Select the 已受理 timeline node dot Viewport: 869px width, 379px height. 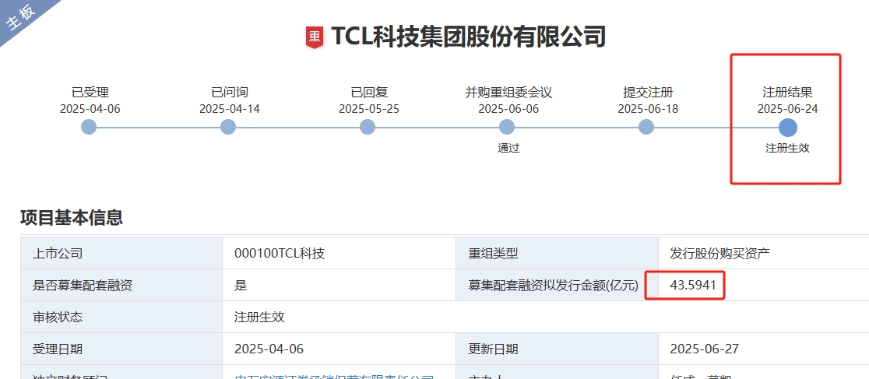pos(89,127)
